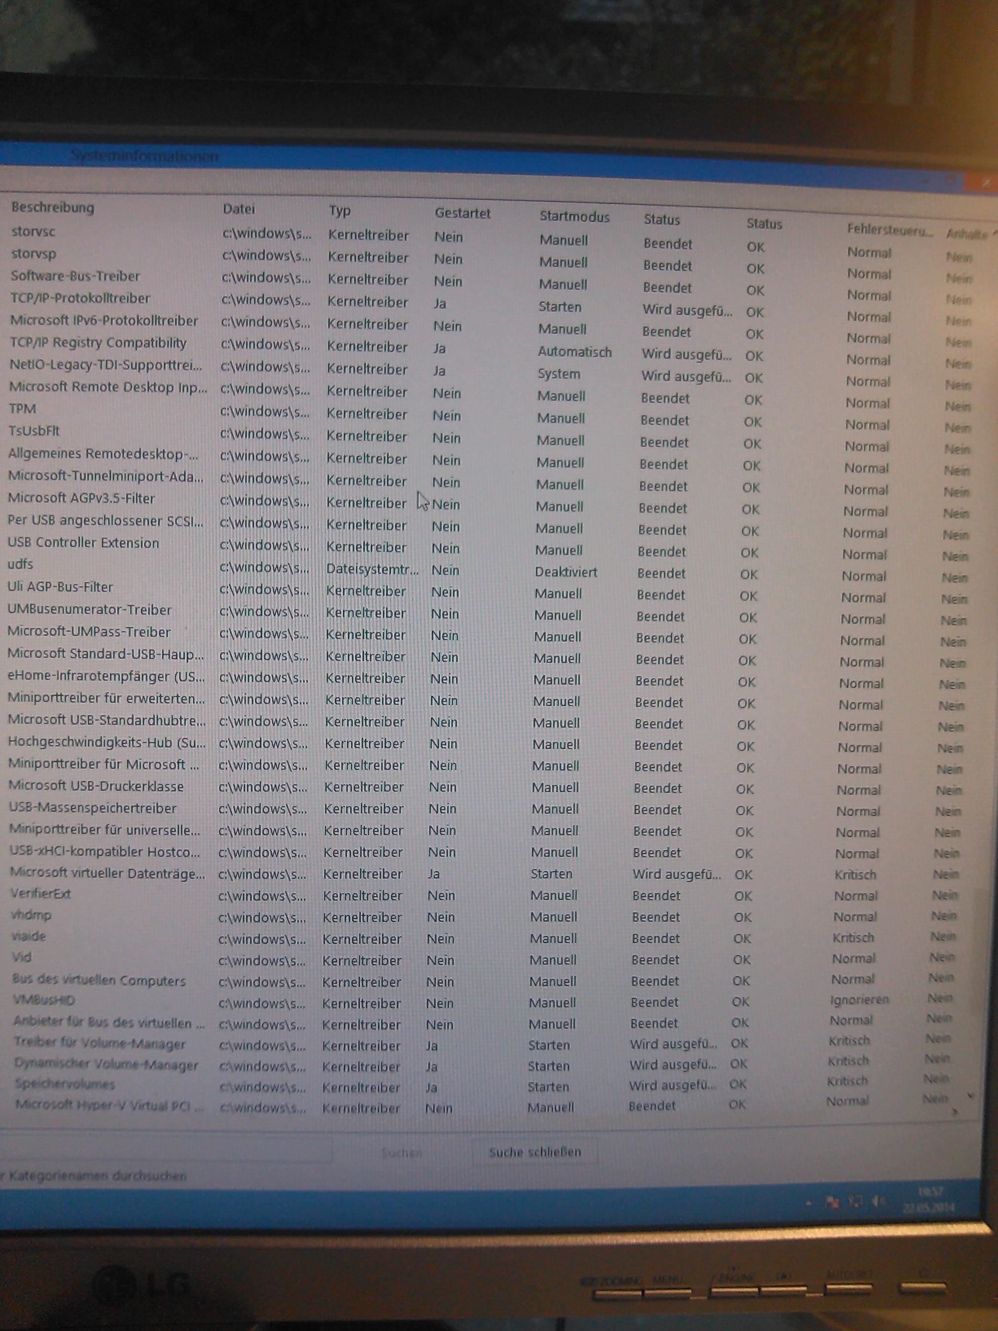Click the greyed 'Suchen' button

(401, 1153)
